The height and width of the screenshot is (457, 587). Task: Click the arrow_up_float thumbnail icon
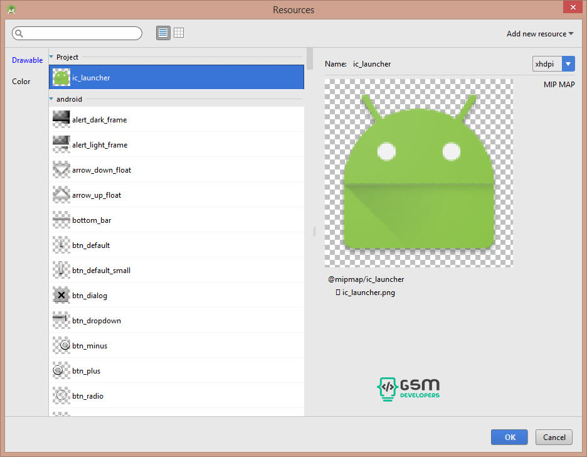pyautogui.click(x=61, y=195)
